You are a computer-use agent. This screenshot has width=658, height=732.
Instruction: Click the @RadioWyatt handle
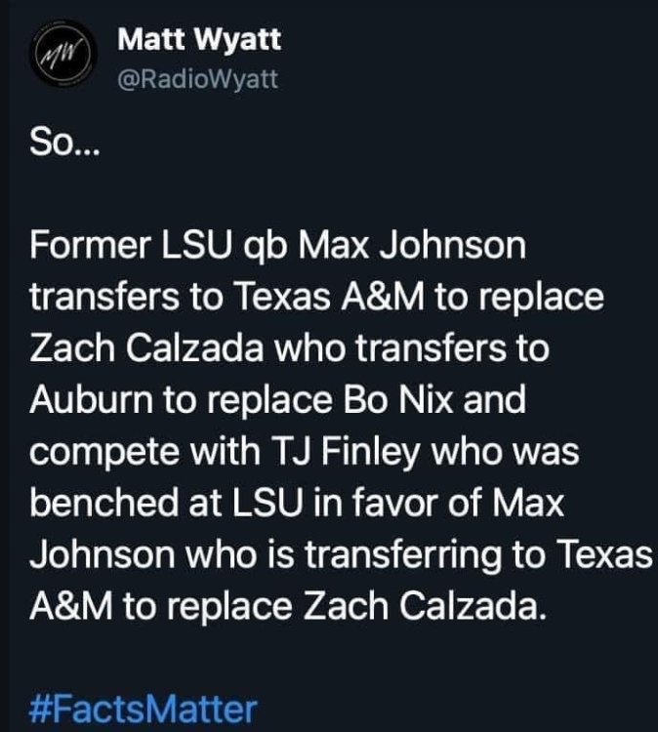197,80
